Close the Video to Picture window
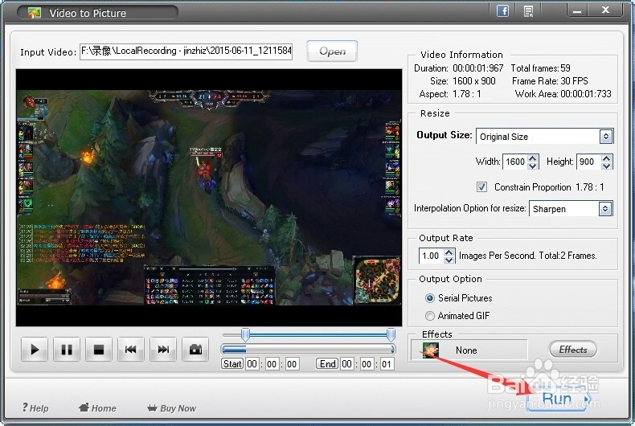Screen dimensions: 635x426 point(605,10)
